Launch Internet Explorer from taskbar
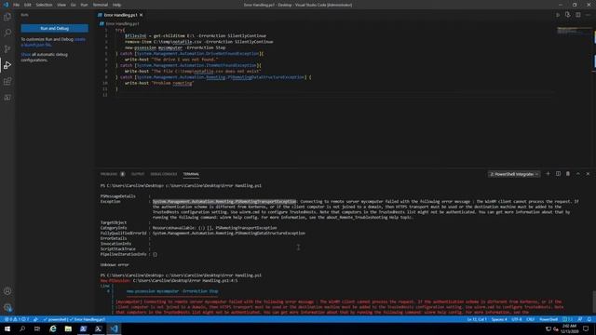The height and width of the screenshot is (335, 596). tap(53, 328)
